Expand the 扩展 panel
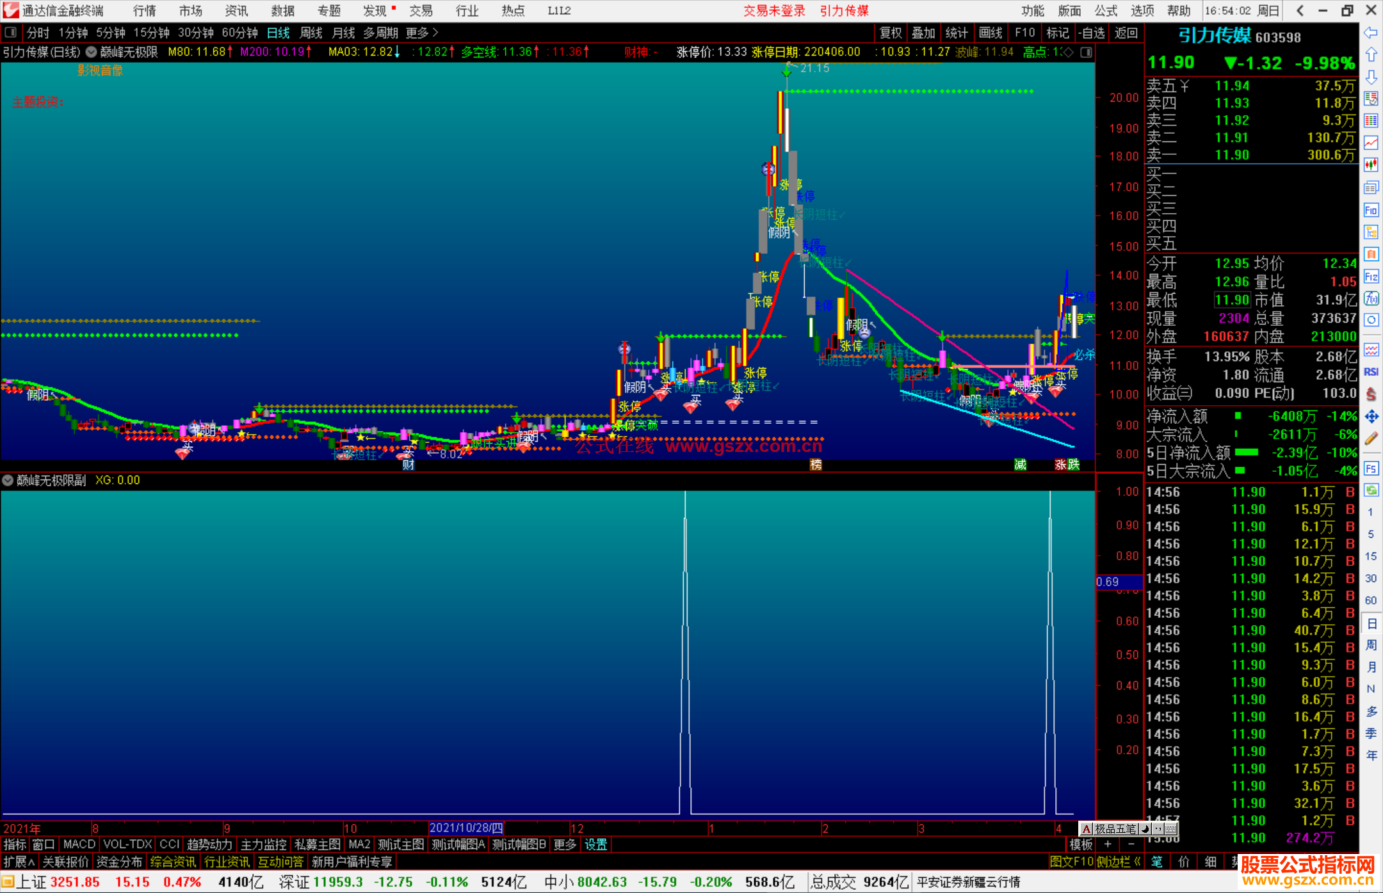 (19, 862)
